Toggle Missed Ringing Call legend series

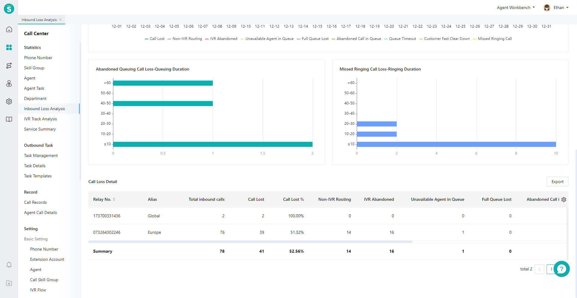[x=492, y=39]
